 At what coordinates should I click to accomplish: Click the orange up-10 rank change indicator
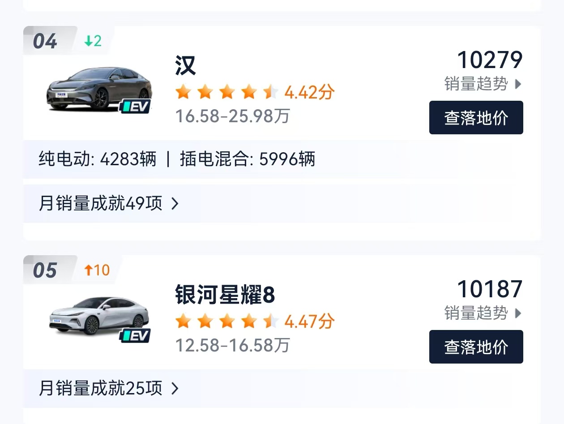[x=97, y=270]
